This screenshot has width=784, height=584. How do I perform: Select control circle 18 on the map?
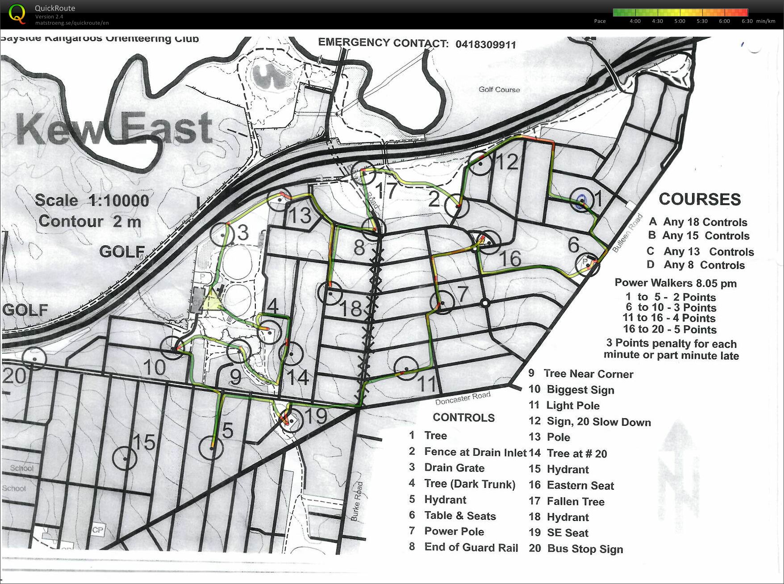click(x=330, y=294)
